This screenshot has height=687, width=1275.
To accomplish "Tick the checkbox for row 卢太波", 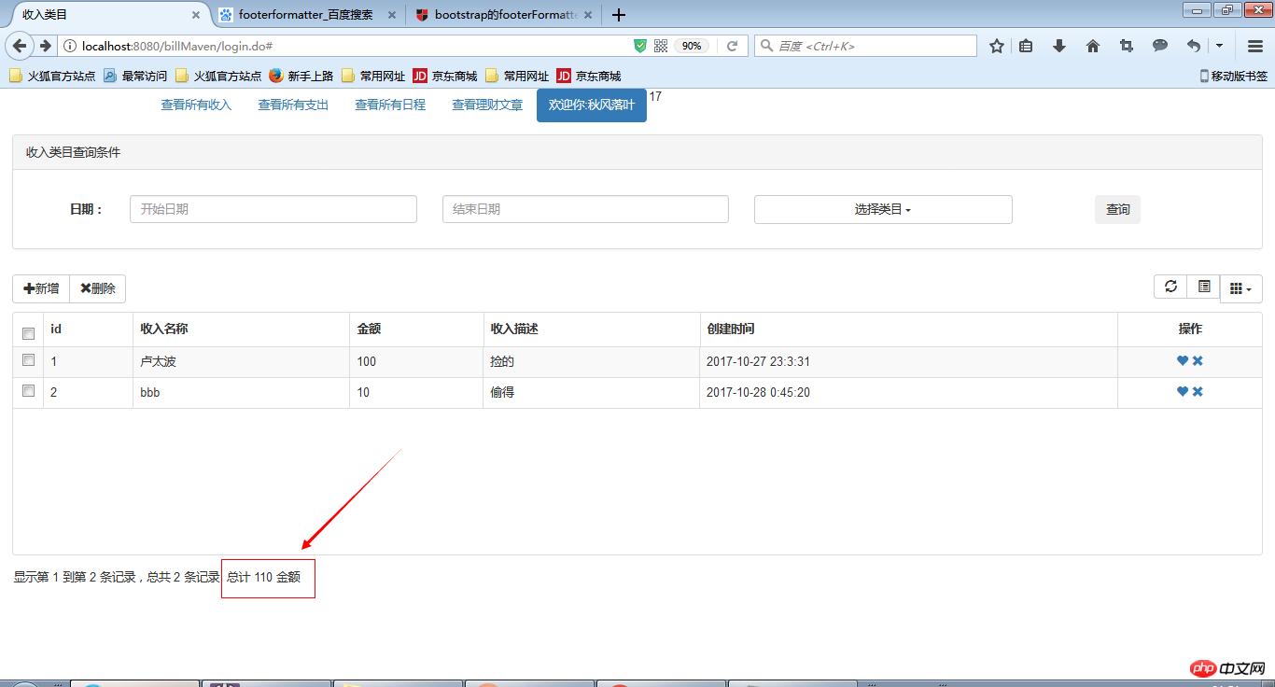I will (x=28, y=360).
